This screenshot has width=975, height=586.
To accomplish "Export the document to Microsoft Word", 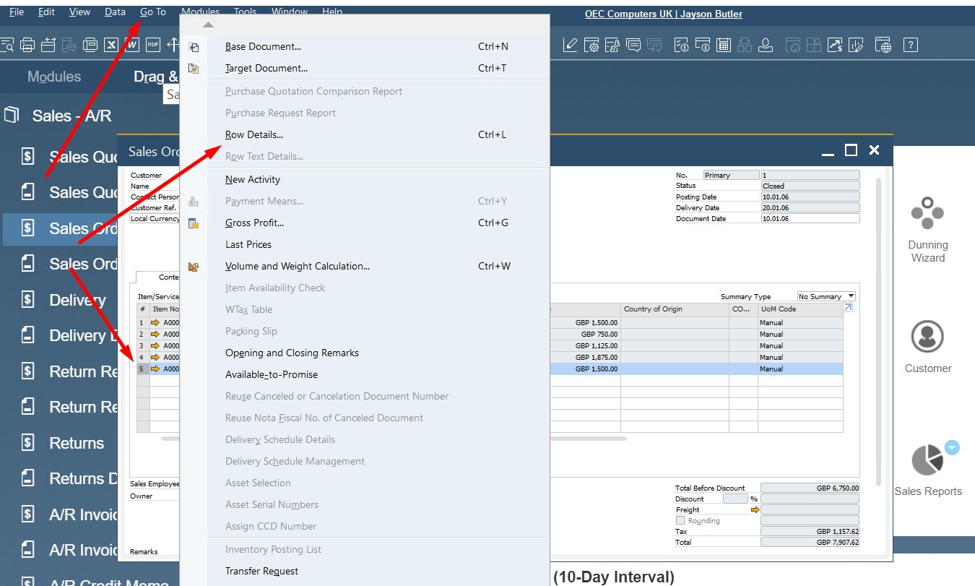I will click(132, 44).
